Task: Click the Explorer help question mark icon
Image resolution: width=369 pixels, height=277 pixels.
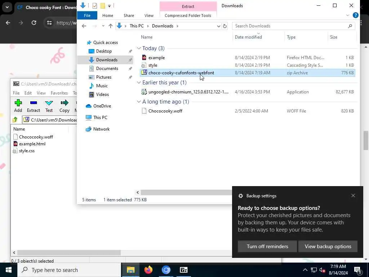Action: point(356,15)
